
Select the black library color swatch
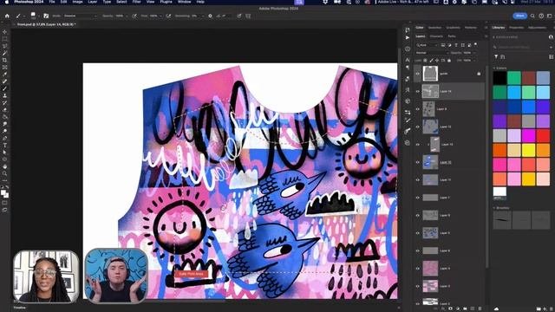(x=499, y=78)
